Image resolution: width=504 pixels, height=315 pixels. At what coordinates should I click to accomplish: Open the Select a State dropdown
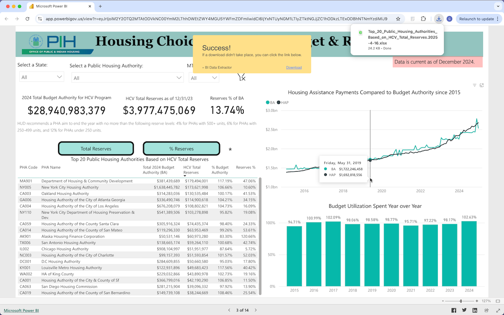[x=41, y=77]
